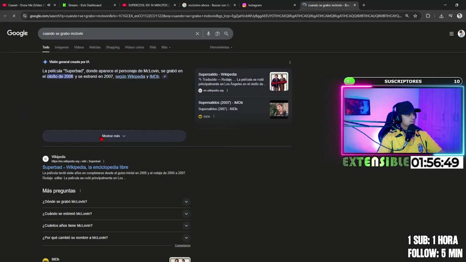466x262 pixels.
Task: Switch to the Imágenes tab
Action: (62, 47)
